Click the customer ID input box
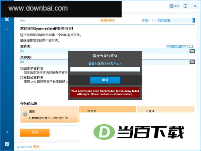 pos(105,69)
